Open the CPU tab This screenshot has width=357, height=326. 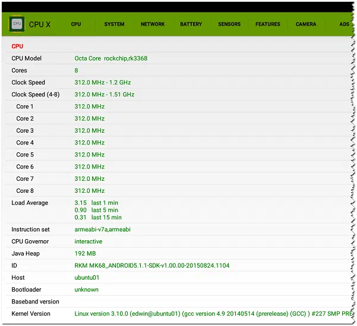click(76, 24)
